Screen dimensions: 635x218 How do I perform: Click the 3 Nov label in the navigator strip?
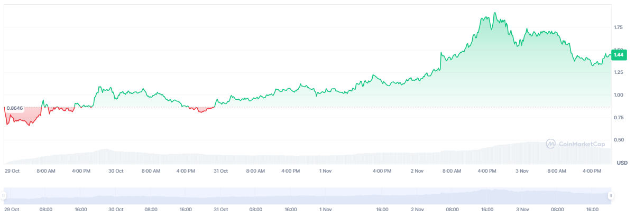tap(522, 210)
